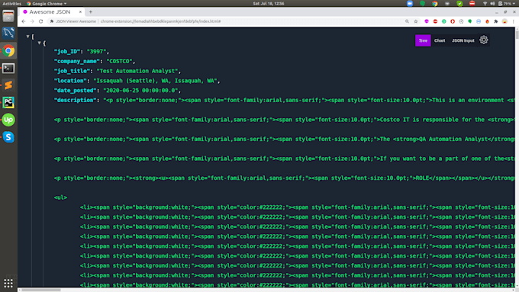This screenshot has height=292, width=519.
Task: Click the "3997" value
Action: (x=96, y=52)
